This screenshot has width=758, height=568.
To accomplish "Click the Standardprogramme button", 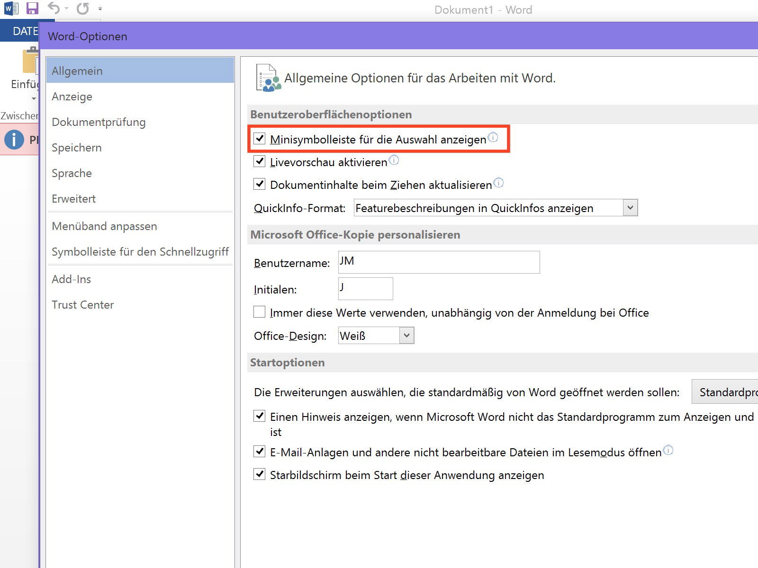I will coord(725,392).
